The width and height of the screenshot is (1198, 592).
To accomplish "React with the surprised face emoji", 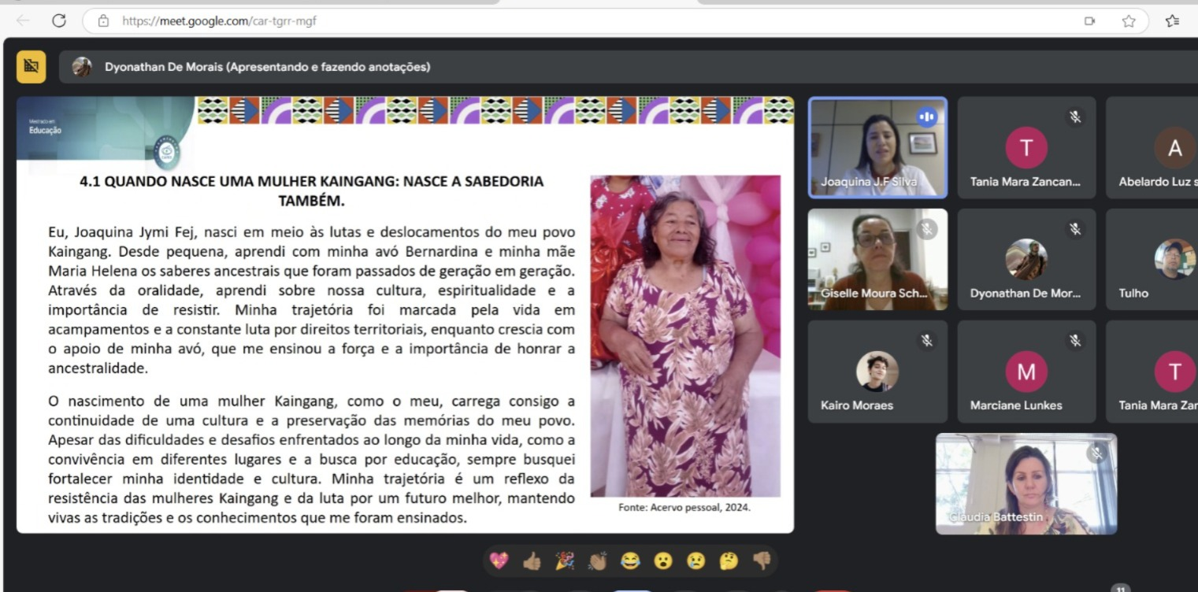I will [x=663, y=561].
